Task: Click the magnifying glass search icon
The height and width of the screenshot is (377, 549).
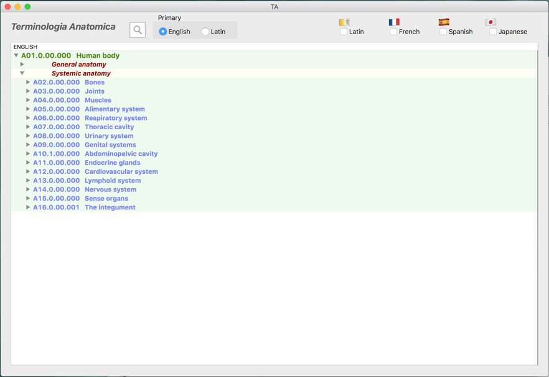Action: click(138, 30)
